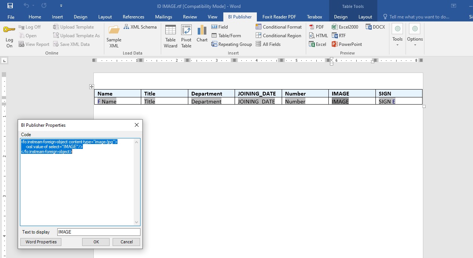This screenshot has width=473, height=258.
Task: Insert a Chart from BI Publisher
Action: (202, 34)
